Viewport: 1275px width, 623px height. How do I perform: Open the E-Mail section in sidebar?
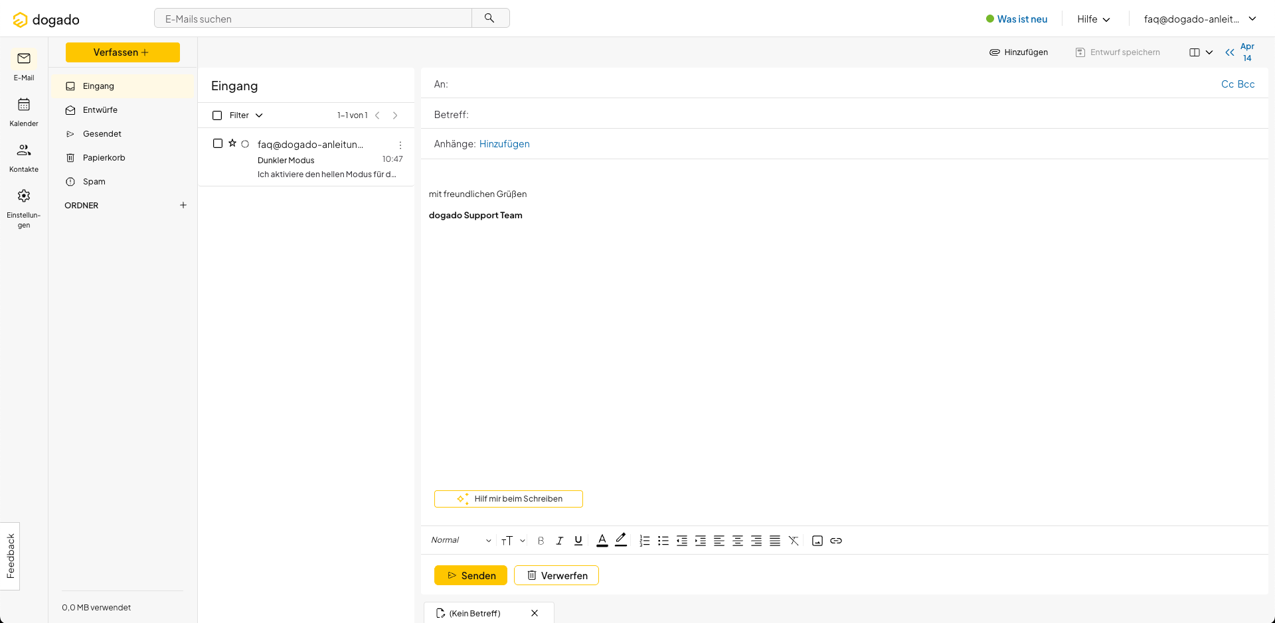[x=24, y=66]
